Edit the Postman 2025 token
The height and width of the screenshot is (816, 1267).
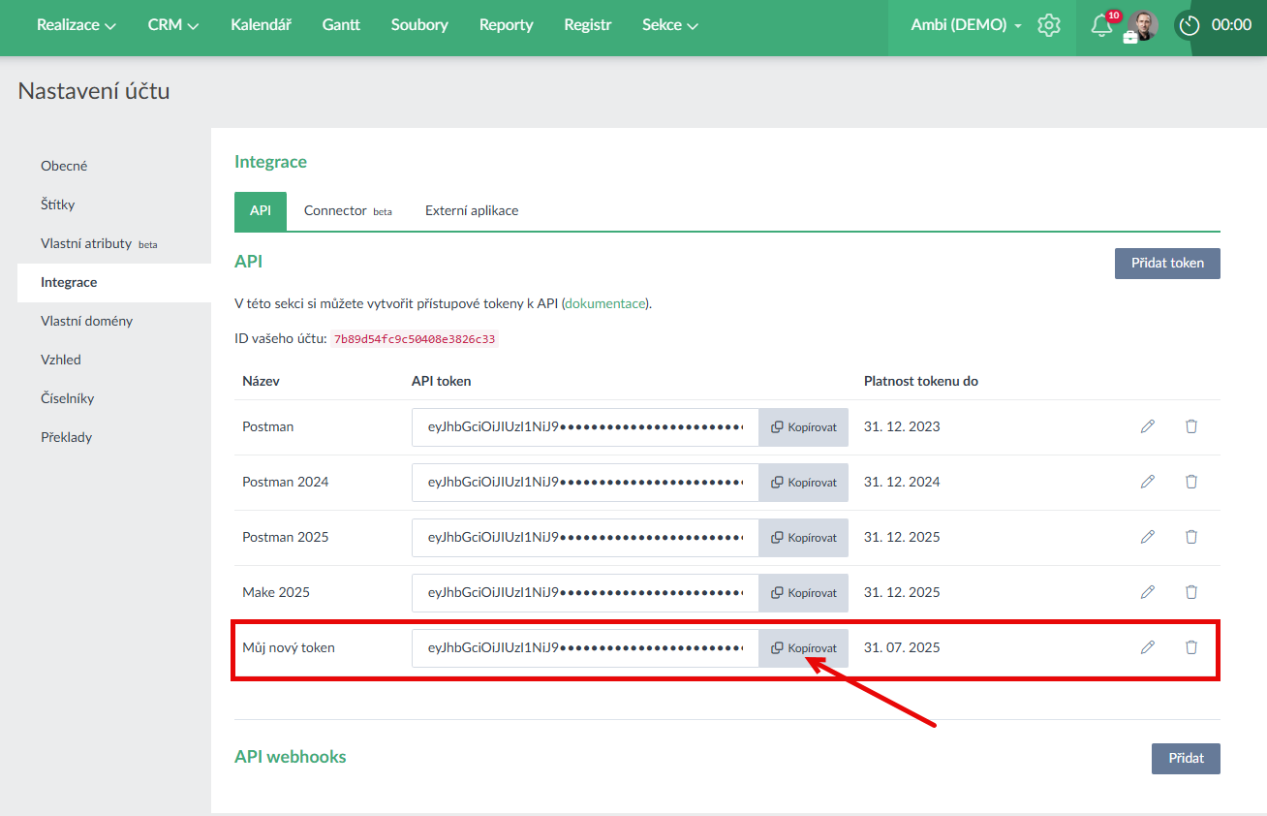[x=1148, y=537]
